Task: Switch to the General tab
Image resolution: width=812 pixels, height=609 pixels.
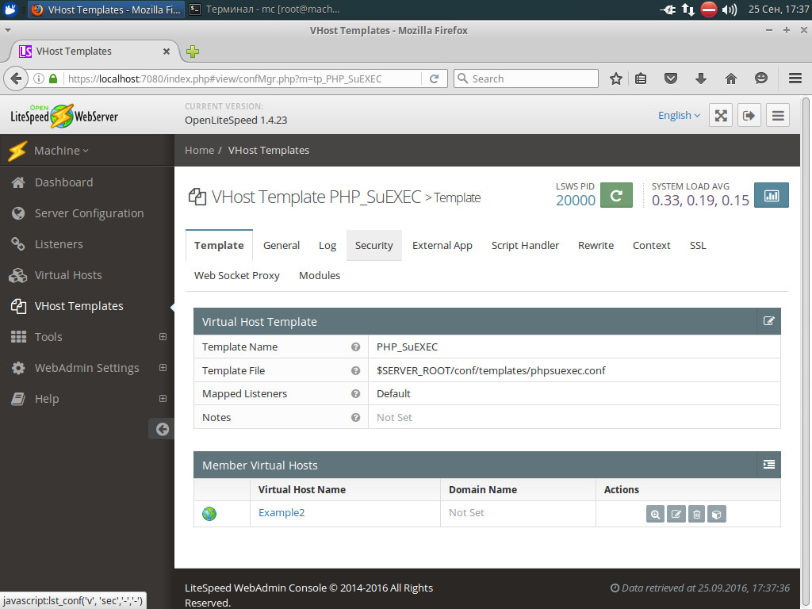Action: click(282, 246)
